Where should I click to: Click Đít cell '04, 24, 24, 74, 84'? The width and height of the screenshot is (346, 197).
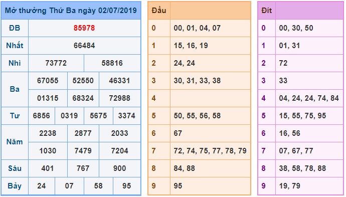coord(309,98)
